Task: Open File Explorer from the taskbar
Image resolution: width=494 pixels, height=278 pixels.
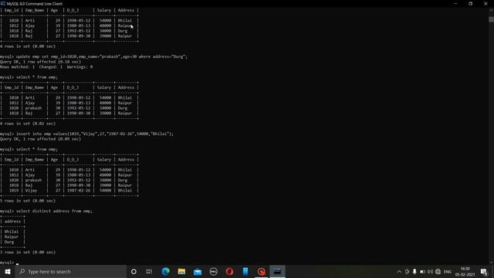Action: (x=181, y=271)
